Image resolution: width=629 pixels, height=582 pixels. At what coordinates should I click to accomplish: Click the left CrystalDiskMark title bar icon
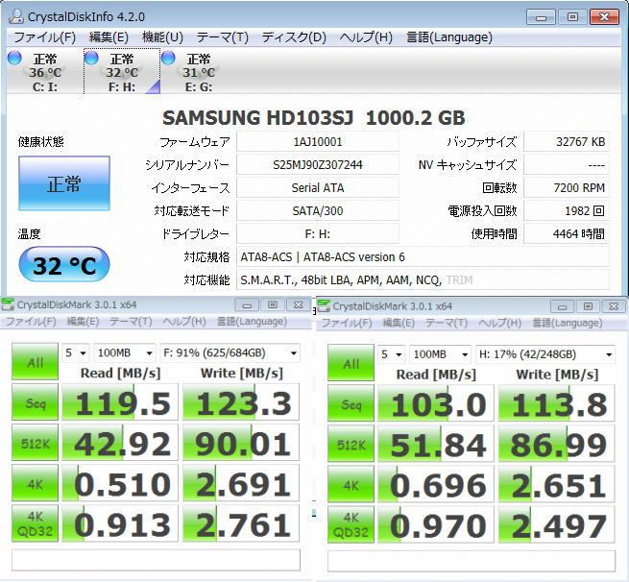[8, 304]
